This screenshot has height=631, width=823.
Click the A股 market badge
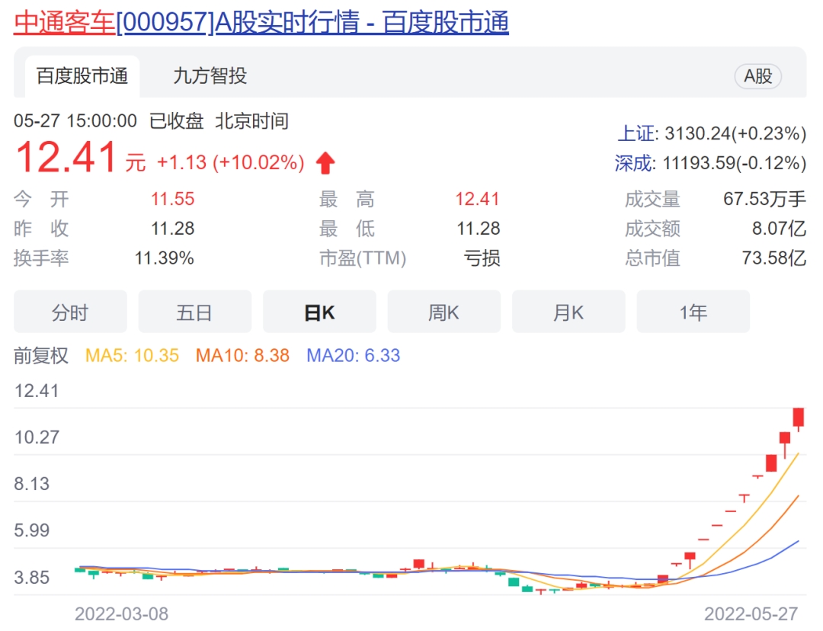tap(757, 76)
